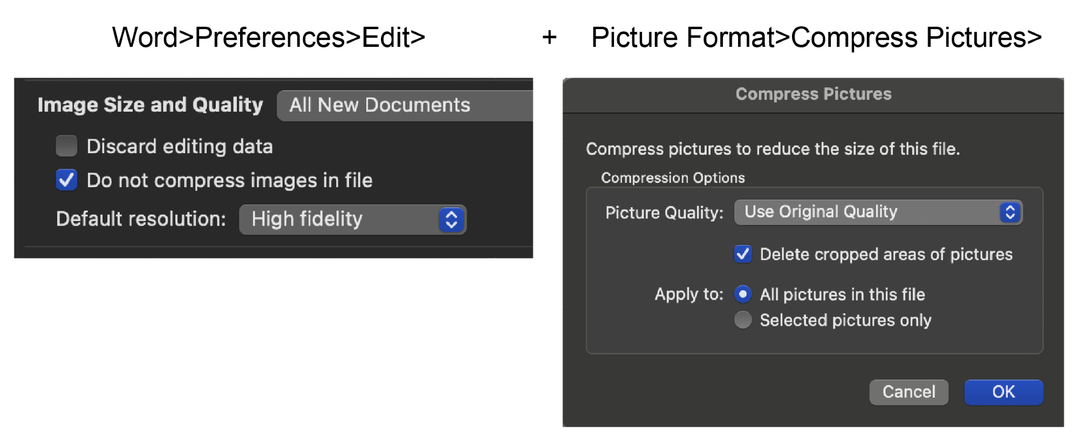This screenshot has height=444, width=1079.
Task: Click the blue arrows icon beside High fidelity
Action: click(x=452, y=220)
